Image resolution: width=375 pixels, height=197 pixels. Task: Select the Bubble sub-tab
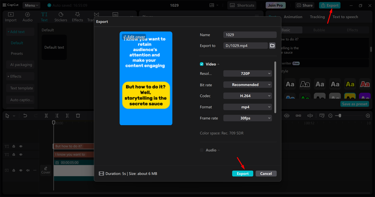pos(319,30)
